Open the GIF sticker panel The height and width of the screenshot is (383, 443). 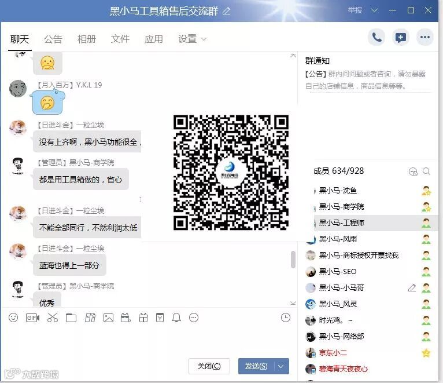point(32,318)
